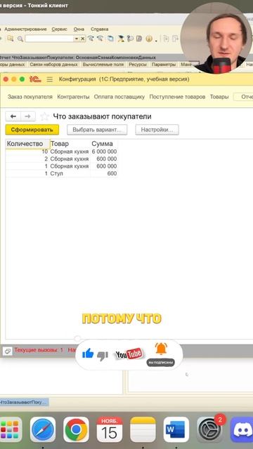Open the Настройки... button
This screenshot has width=253, height=449.
(x=157, y=130)
